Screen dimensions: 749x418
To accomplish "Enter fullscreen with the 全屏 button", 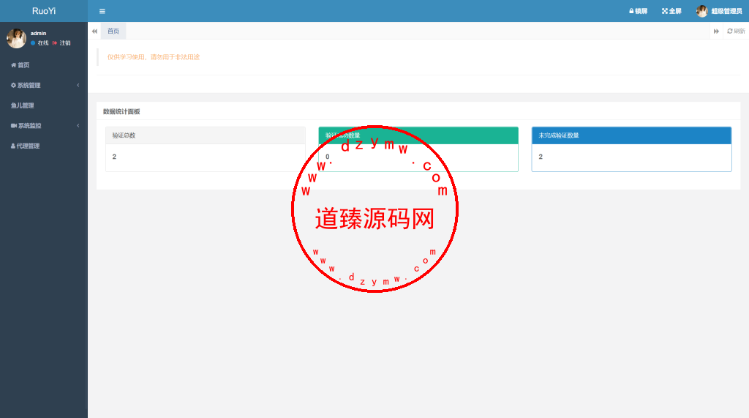I will pos(671,11).
